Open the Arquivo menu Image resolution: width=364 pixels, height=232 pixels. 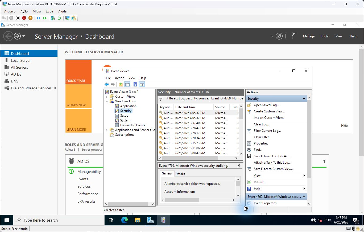(10, 11)
